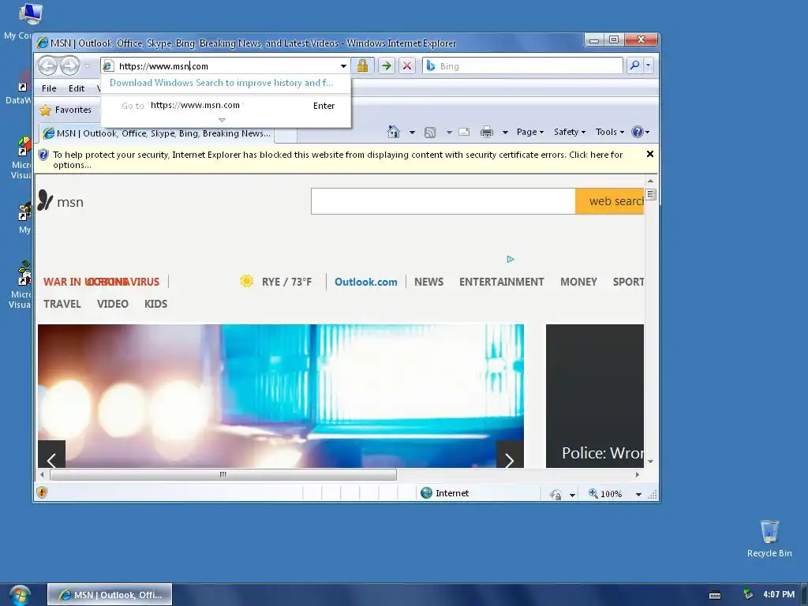808x606 pixels.
Task: Click the Help question mark icon
Action: click(x=638, y=132)
